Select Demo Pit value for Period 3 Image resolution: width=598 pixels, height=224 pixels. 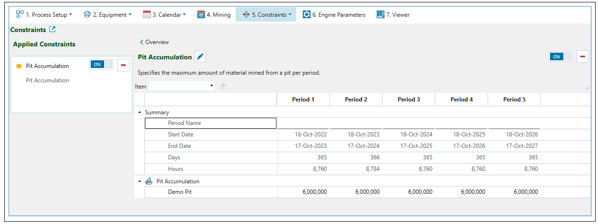(409, 192)
